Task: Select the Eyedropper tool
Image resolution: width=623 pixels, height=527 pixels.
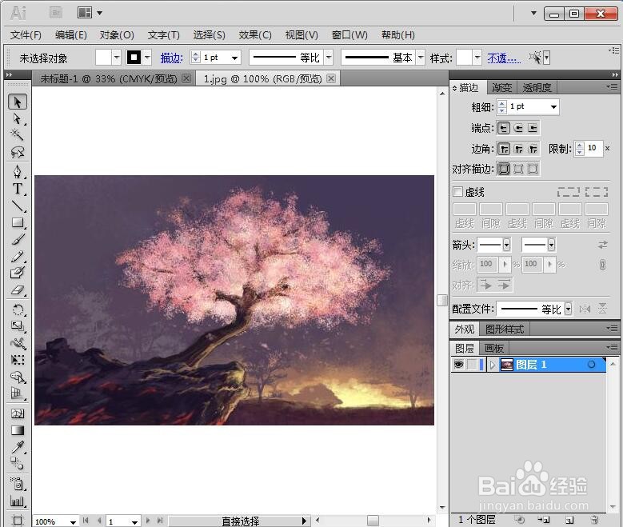Action: pyautogui.click(x=18, y=447)
